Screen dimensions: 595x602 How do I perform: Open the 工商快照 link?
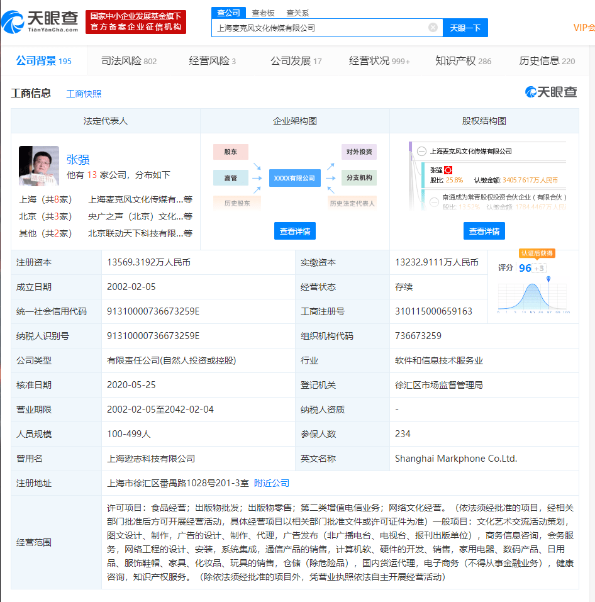click(x=84, y=94)
